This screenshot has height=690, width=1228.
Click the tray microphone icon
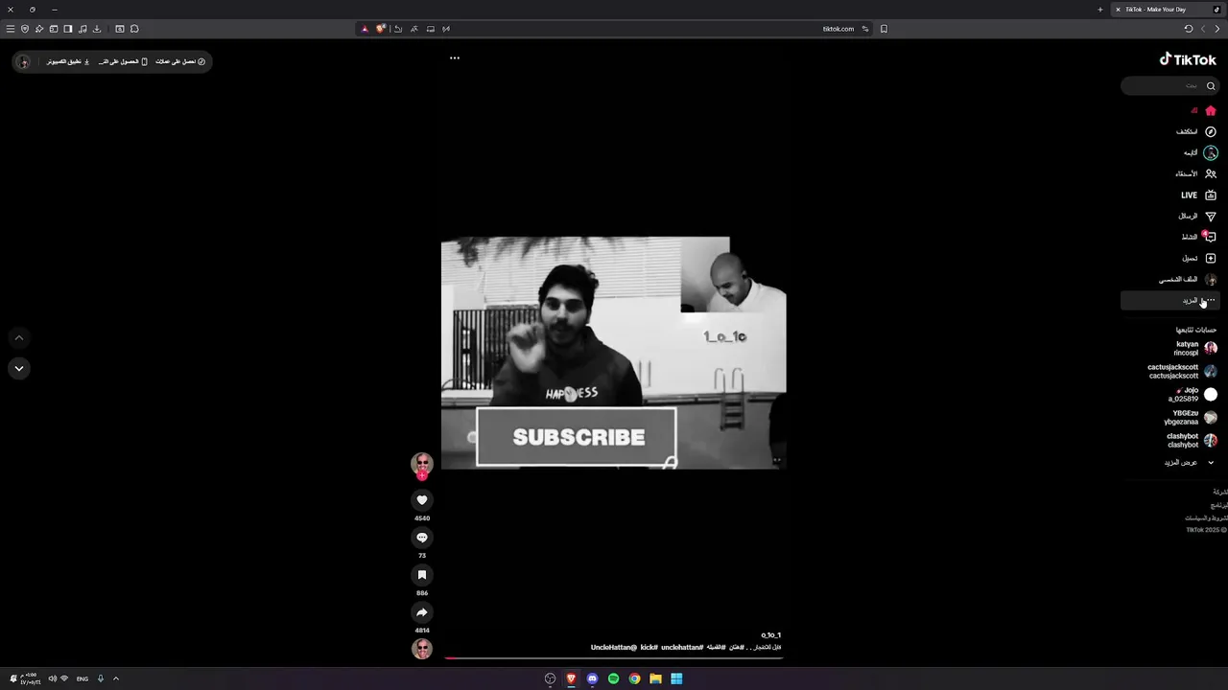pos(101,678)
